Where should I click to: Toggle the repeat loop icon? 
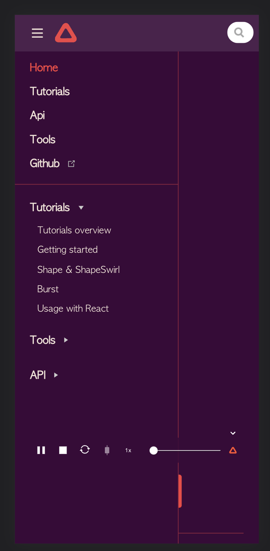pyautogui.click(x=85, y=450)
